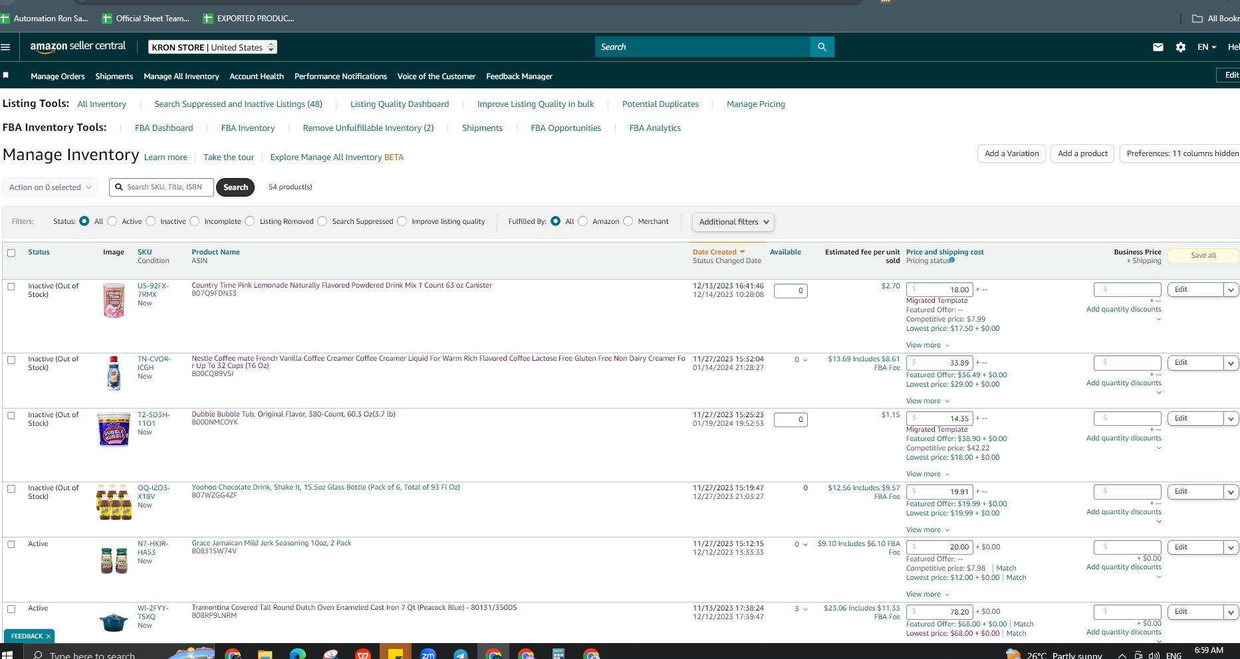Open File Explorer from the taskbar

tap(265, 654)
